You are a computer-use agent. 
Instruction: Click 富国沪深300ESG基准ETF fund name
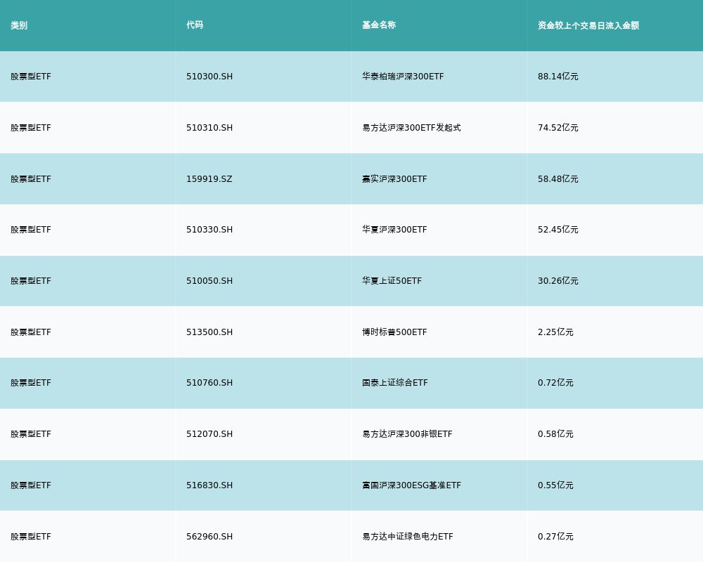click(411, 485)
